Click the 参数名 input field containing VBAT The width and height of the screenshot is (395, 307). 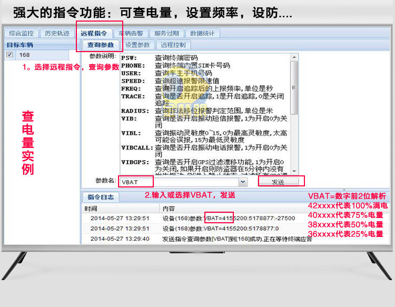179,182
